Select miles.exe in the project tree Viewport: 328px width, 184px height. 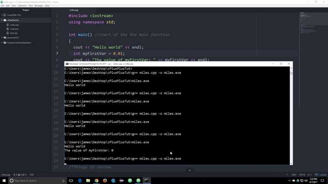click(14, 29)
